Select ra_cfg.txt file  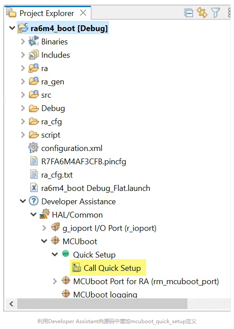coord(57,175)
